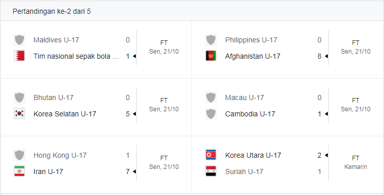Click the Syria flag icon
Image resolution: width=384 pixels, height=195 pixels.
(211, 172)
